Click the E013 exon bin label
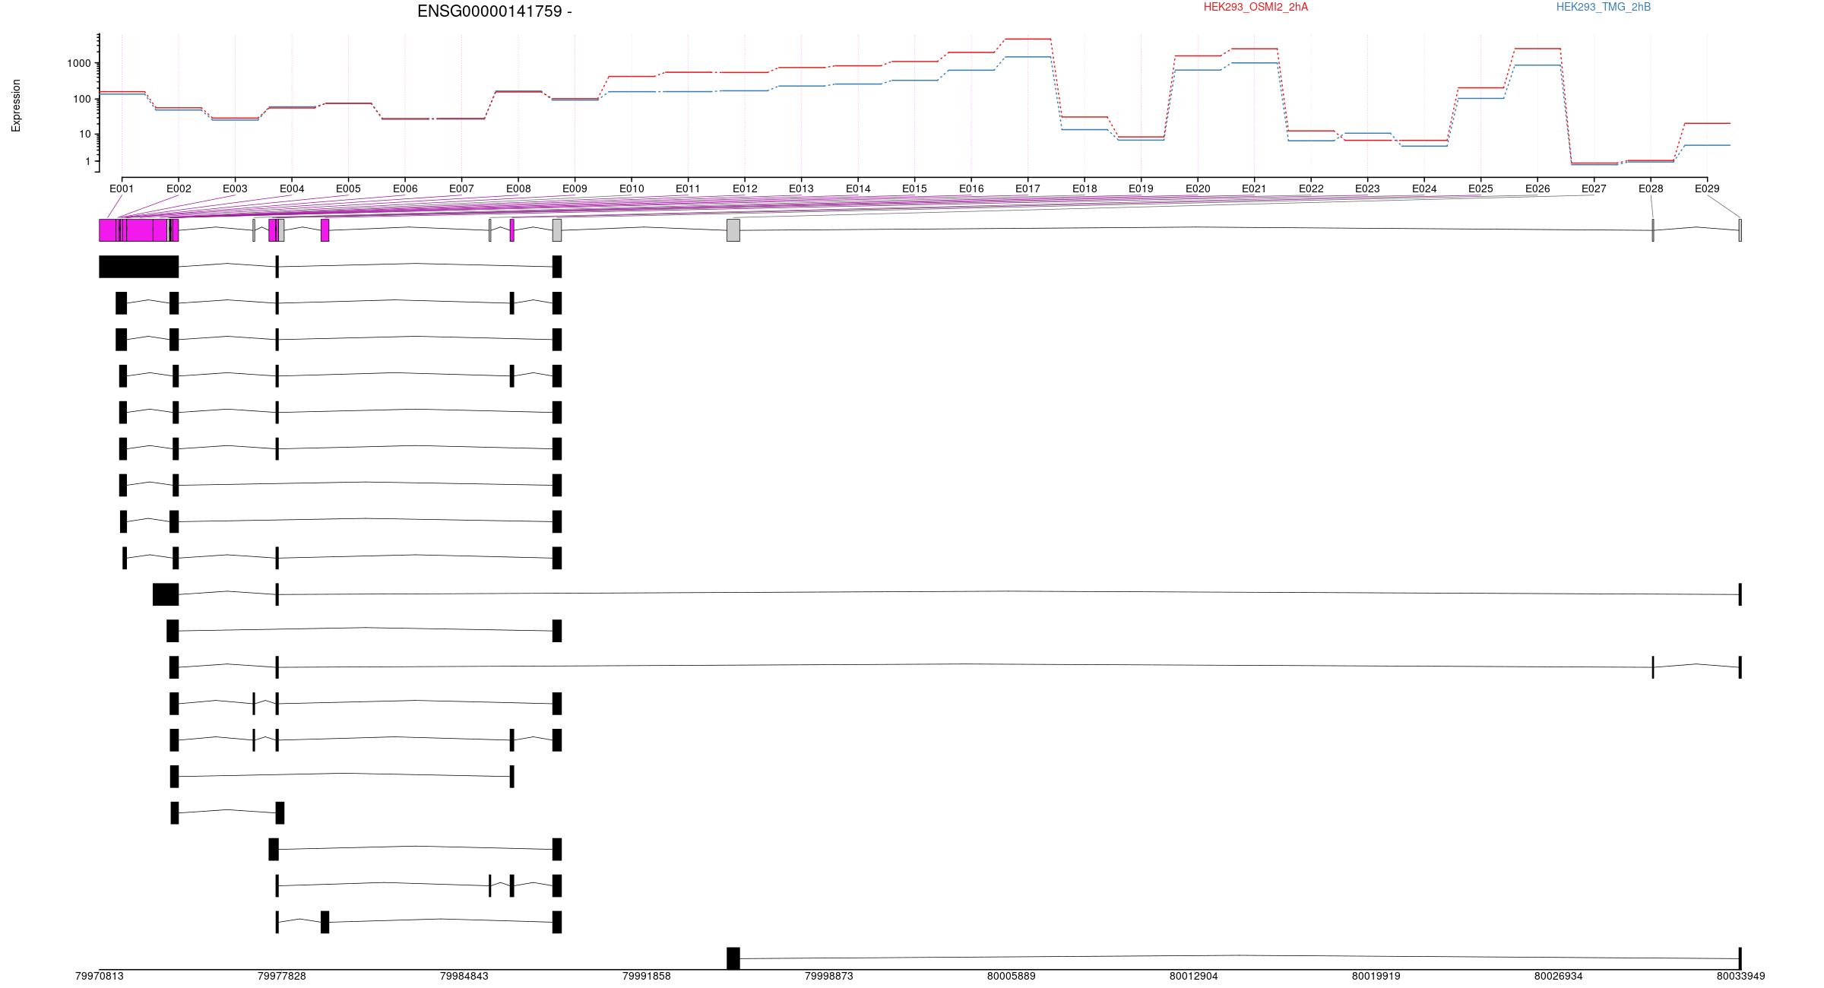 pos(801,188)
